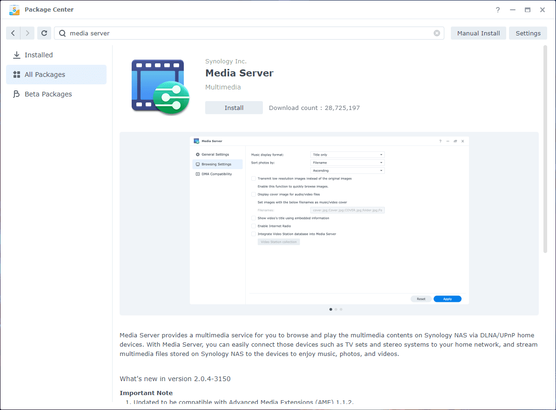Go back with the left arrow button

(x=13, y=33)
